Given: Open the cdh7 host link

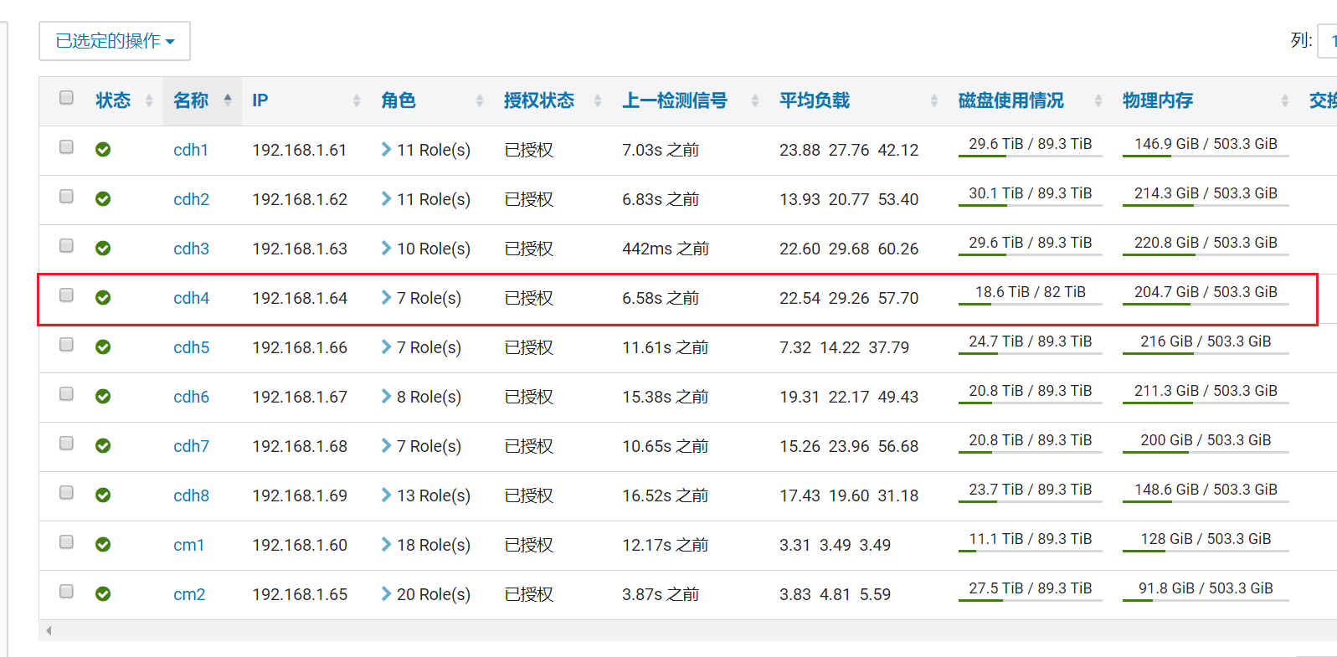Looking at the screenshot, I should click(x=192, y=446).
